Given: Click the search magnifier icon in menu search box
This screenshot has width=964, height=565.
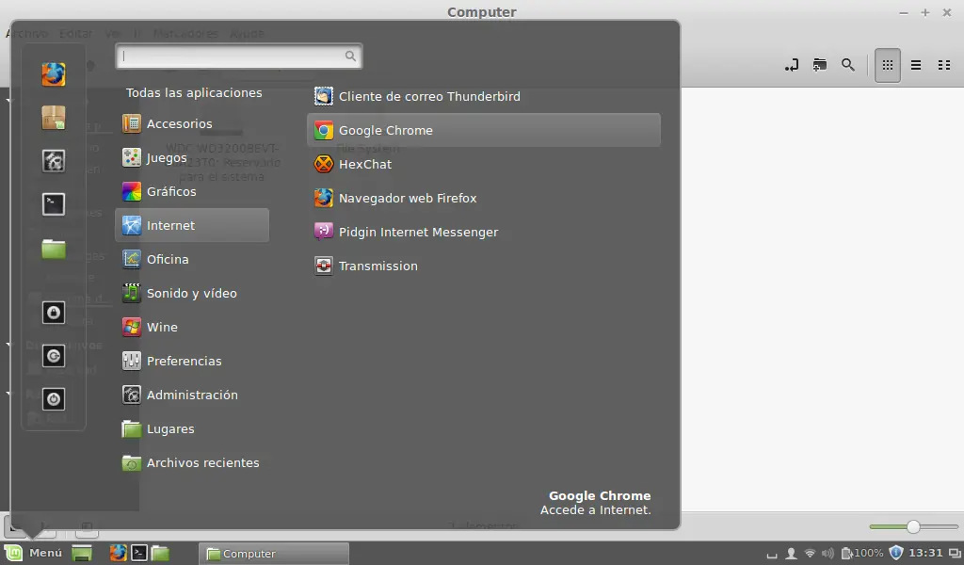Looking at the screenshot, I should pos(350,56).
